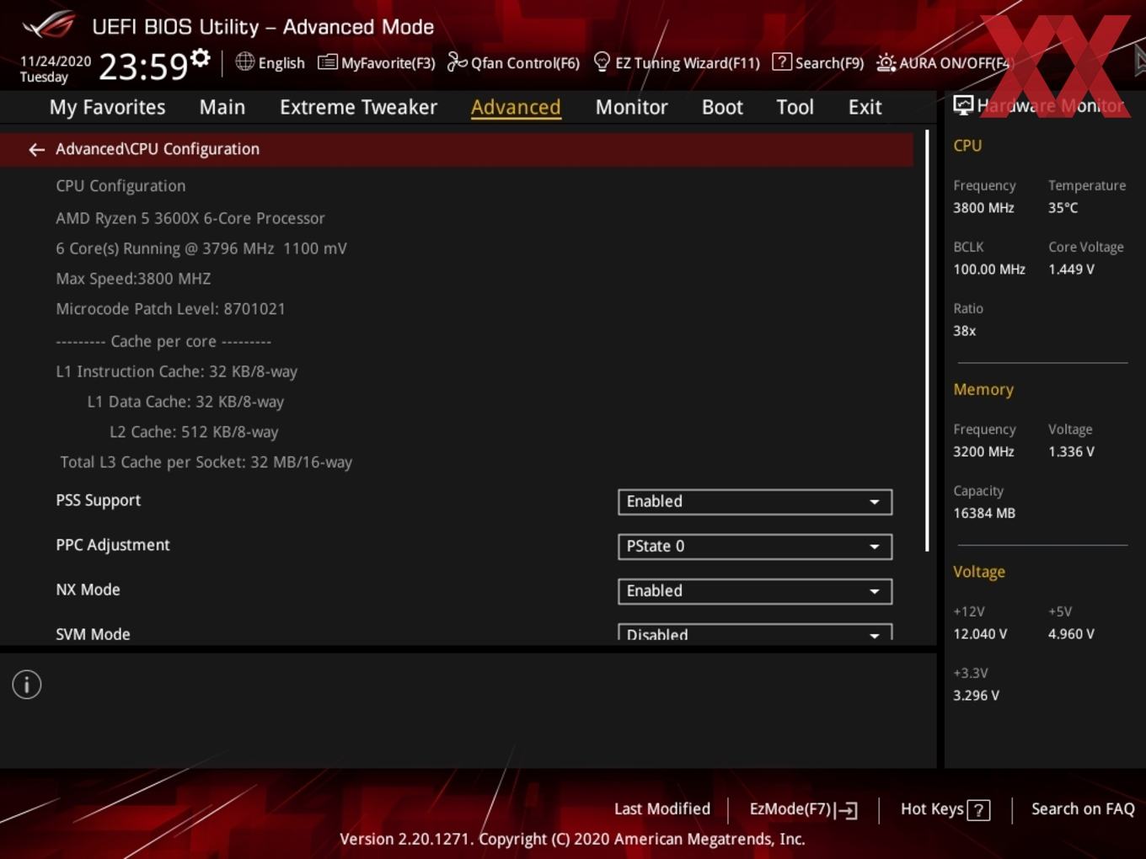Click Search on FAQ link
The image size is (1146, 859).
click(1083, 808)
